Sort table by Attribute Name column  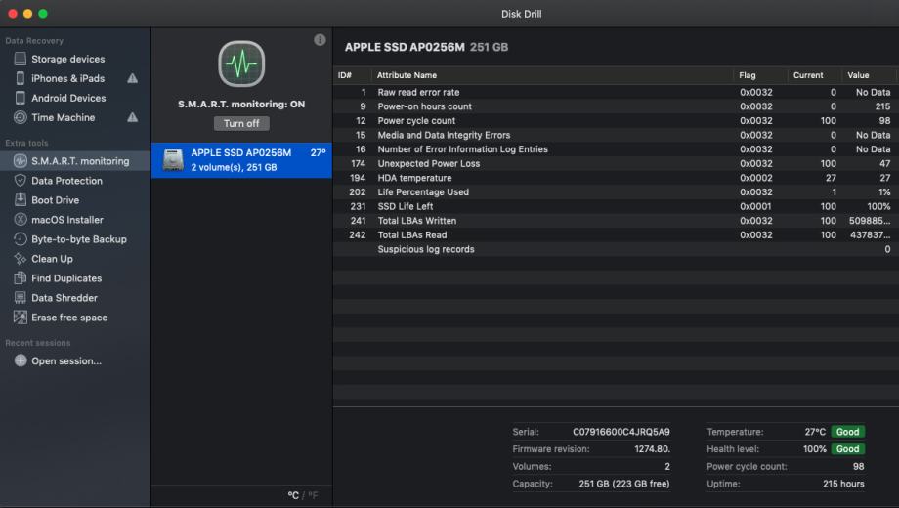407,75
